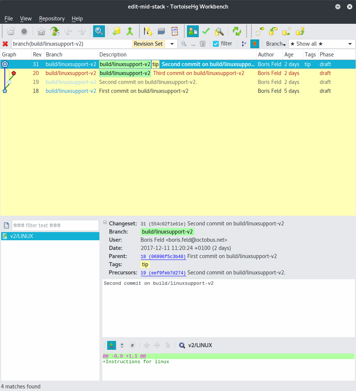
Task: Click the file list filter text field
Action: [x=55, y=225]
